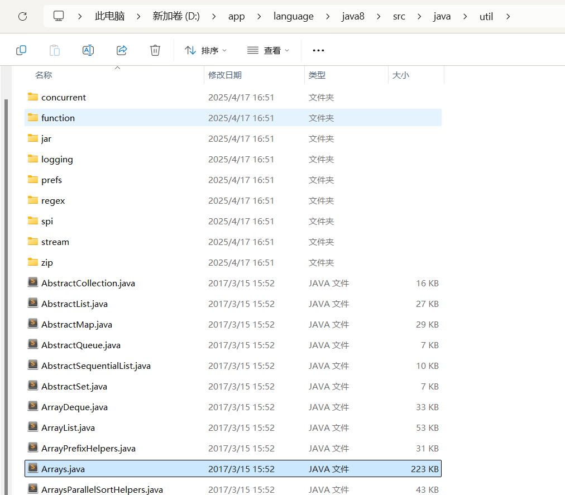Image resolution: width=565 pixels, height=495 pixels.
Task: Click the util breadcrumb segment
Action: coord(486,17)
